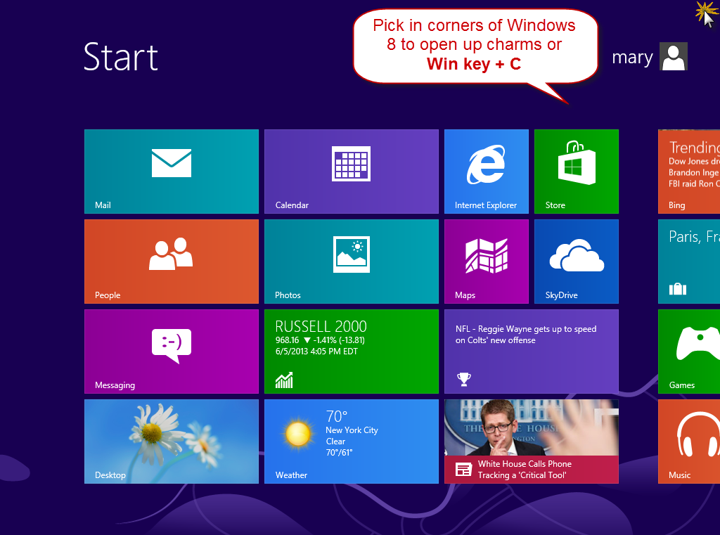This screenshot has height=535, width=720.
Task: Open the Games controller icon
Action: tap(698, 343)
